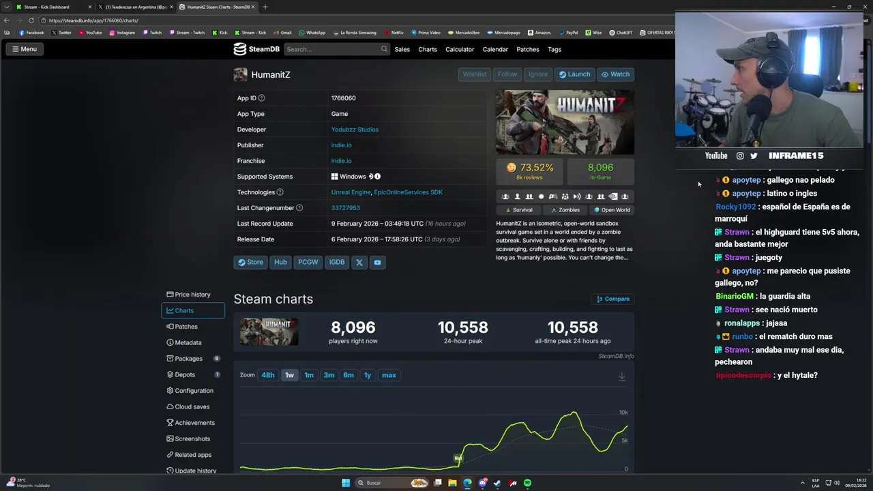The width and height of the screenshot is (873, 491).
Task: Open the Unreal Engine technology link
Action: [x=351, y=192]
